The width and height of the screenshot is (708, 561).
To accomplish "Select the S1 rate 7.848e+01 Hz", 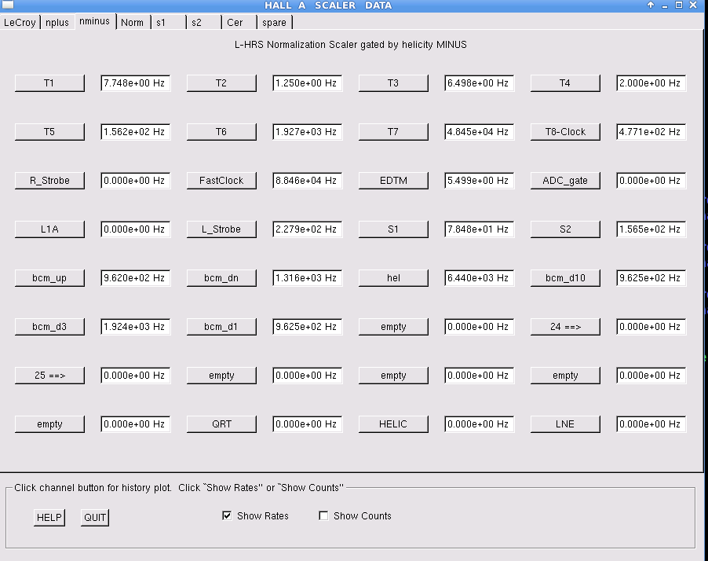I will coord(479,229).
